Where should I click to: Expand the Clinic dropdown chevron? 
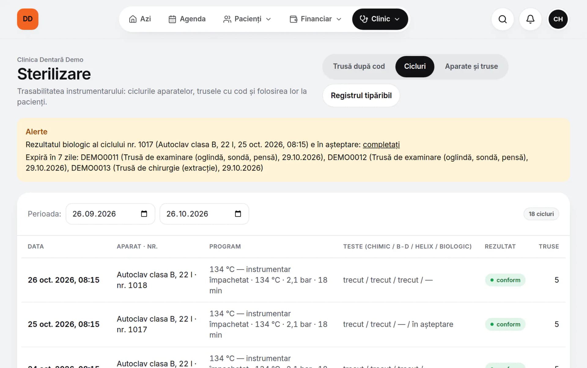click(x=397, y=19)
